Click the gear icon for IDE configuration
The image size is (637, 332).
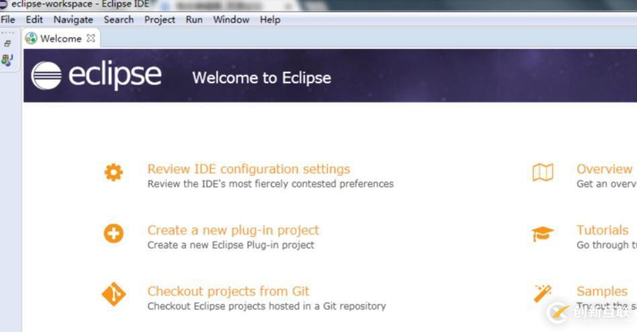click(114, 172)
